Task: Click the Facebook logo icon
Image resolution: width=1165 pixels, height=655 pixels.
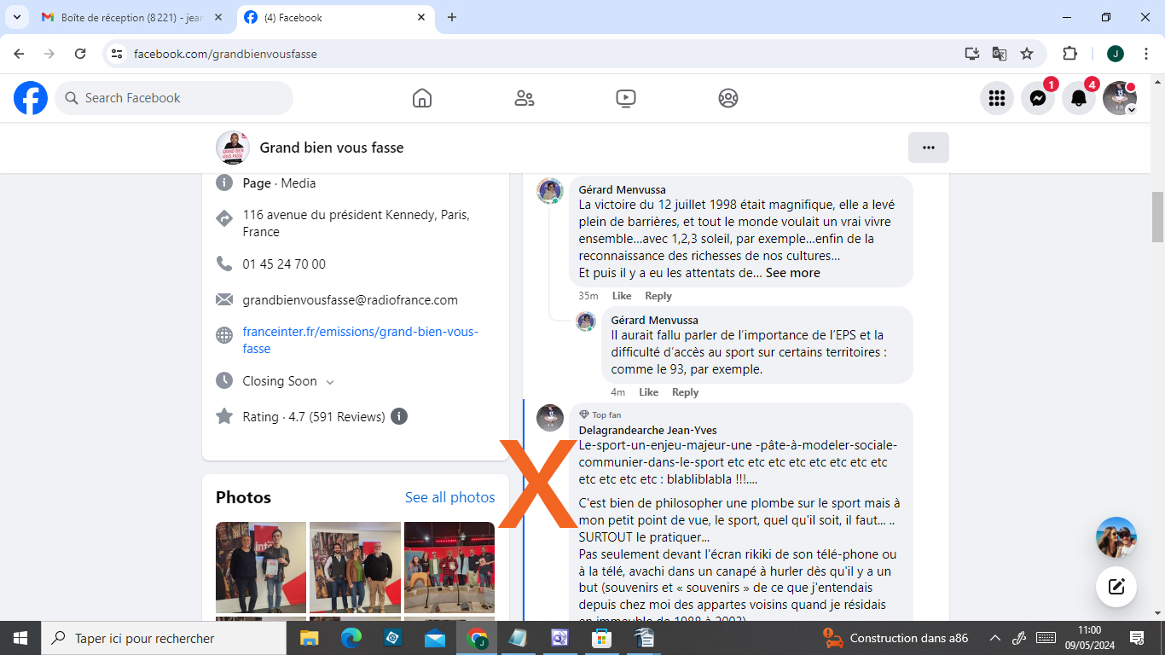Action: point(31,98)
